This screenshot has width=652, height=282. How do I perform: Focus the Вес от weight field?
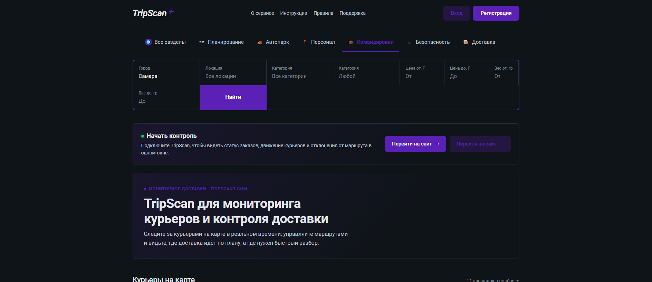pos(504,73)
